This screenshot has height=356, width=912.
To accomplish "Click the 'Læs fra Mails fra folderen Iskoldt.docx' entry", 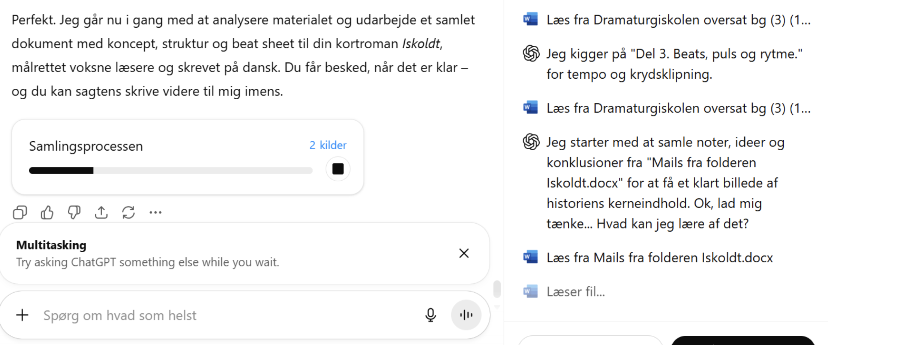I will 659,257.
